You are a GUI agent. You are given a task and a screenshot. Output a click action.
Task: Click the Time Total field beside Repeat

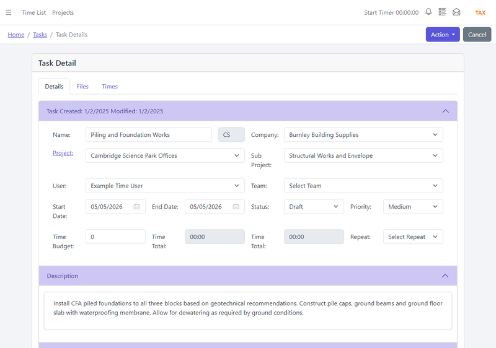(314, 237)
